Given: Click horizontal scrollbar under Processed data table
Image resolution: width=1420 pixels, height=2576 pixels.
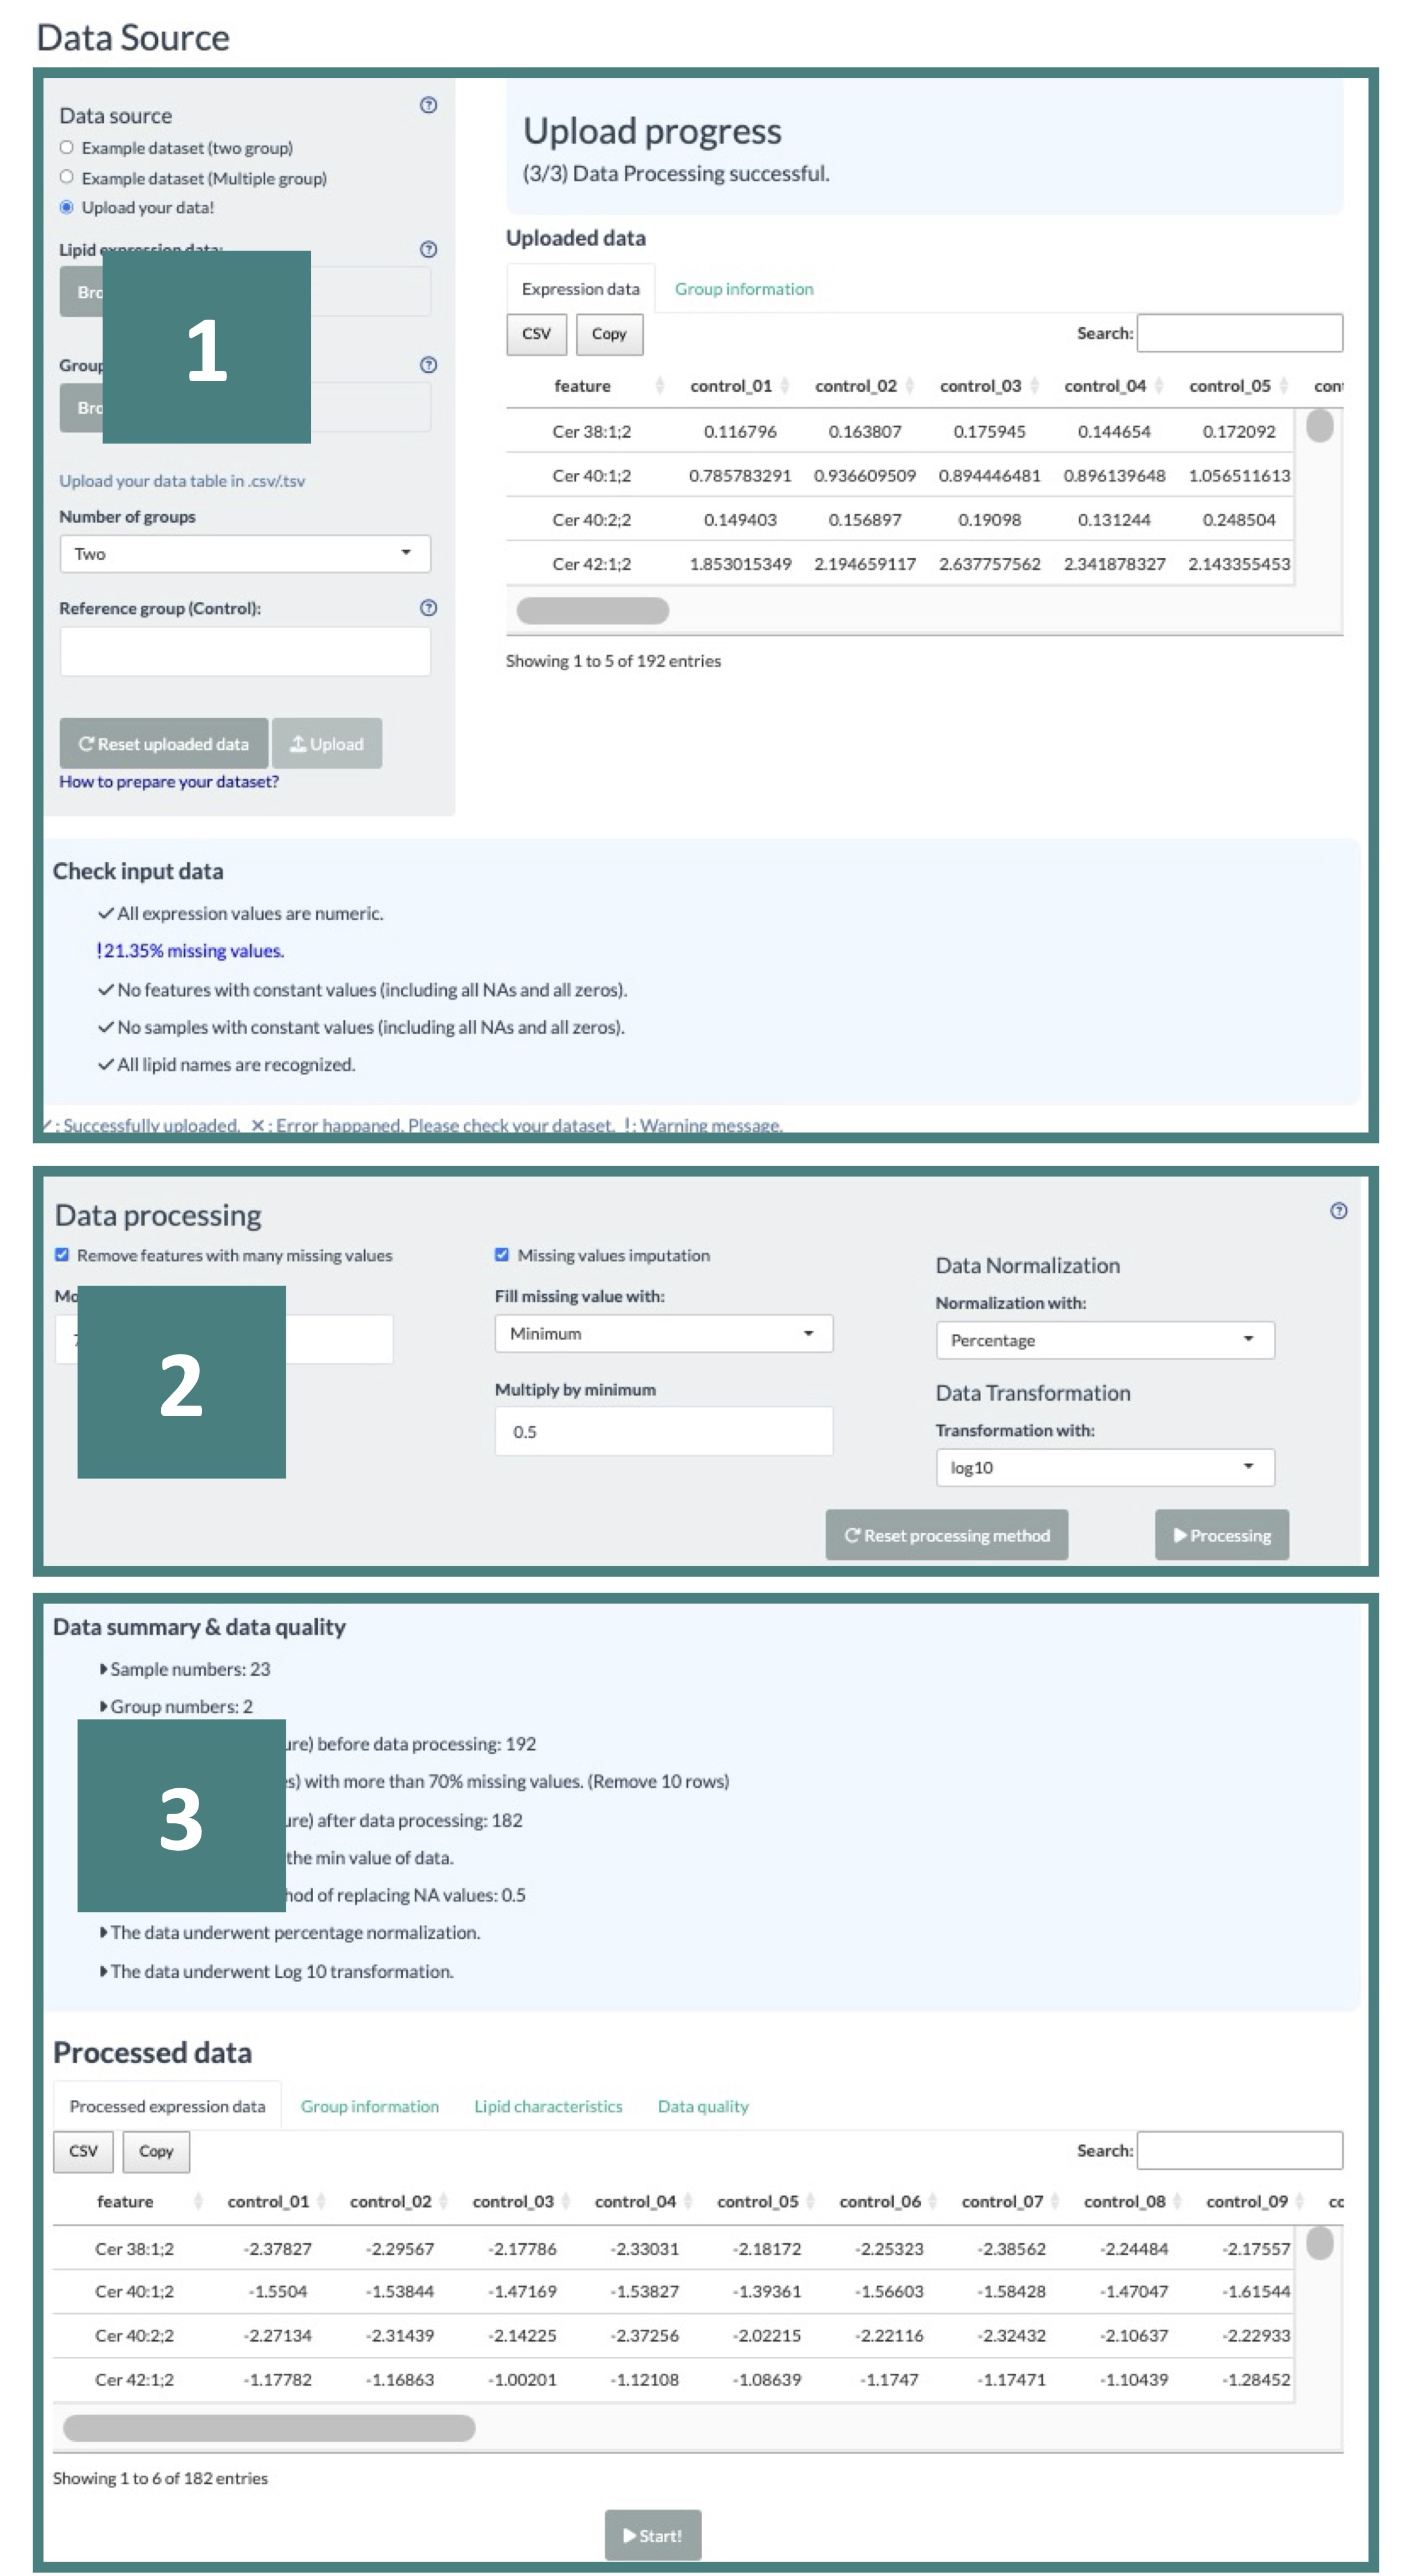Looking at the screenshot, I should pos(269,2428).
